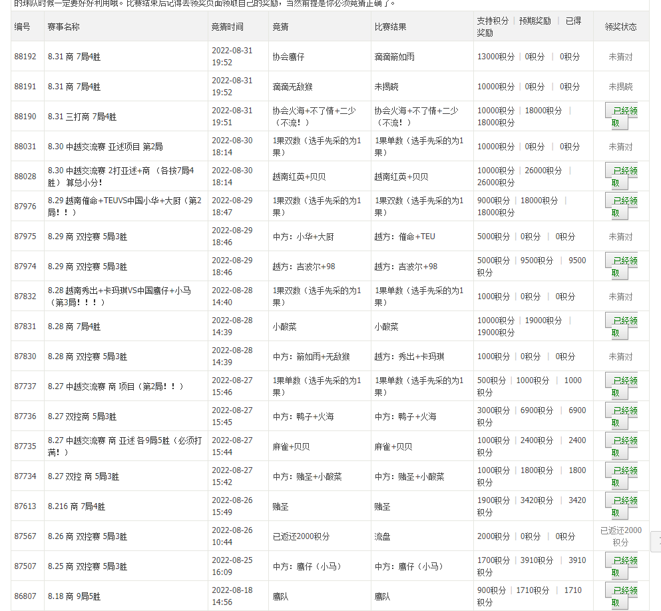Image resolution: width=661 pixels, height=611 pixels.
Task: Click the 领奖状态 column header
Action: (x=620, y=27)
